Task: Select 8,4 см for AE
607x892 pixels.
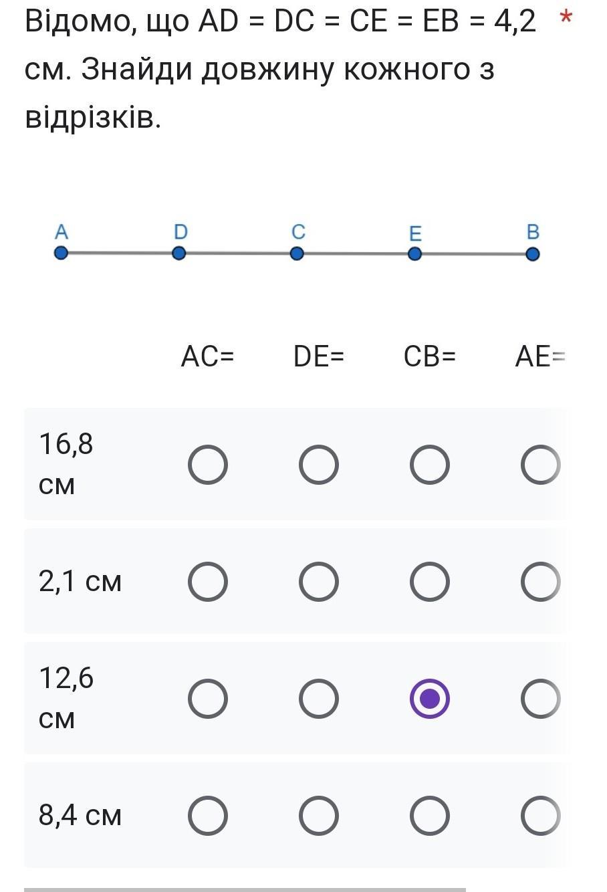Action: (x=540, y=816)
